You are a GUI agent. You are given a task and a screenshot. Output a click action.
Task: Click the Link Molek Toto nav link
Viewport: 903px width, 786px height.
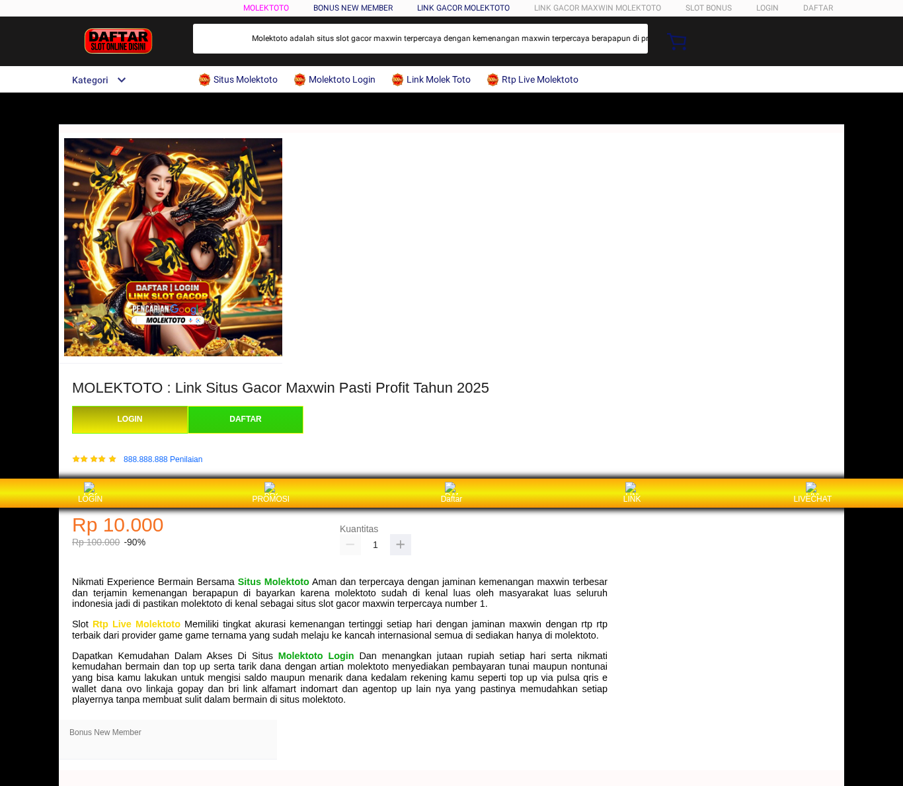[438, 79]
